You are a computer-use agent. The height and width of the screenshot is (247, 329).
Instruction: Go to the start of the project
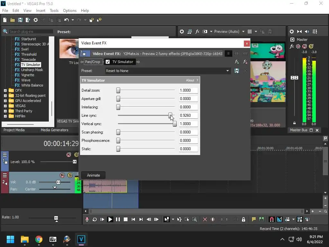tap(133, 219)
